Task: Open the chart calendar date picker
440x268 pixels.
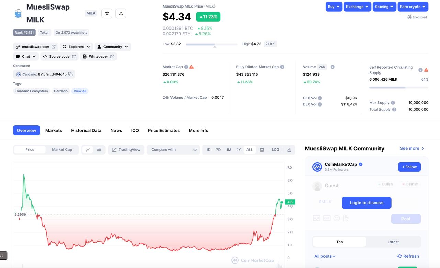Action: tap(262, 150)
